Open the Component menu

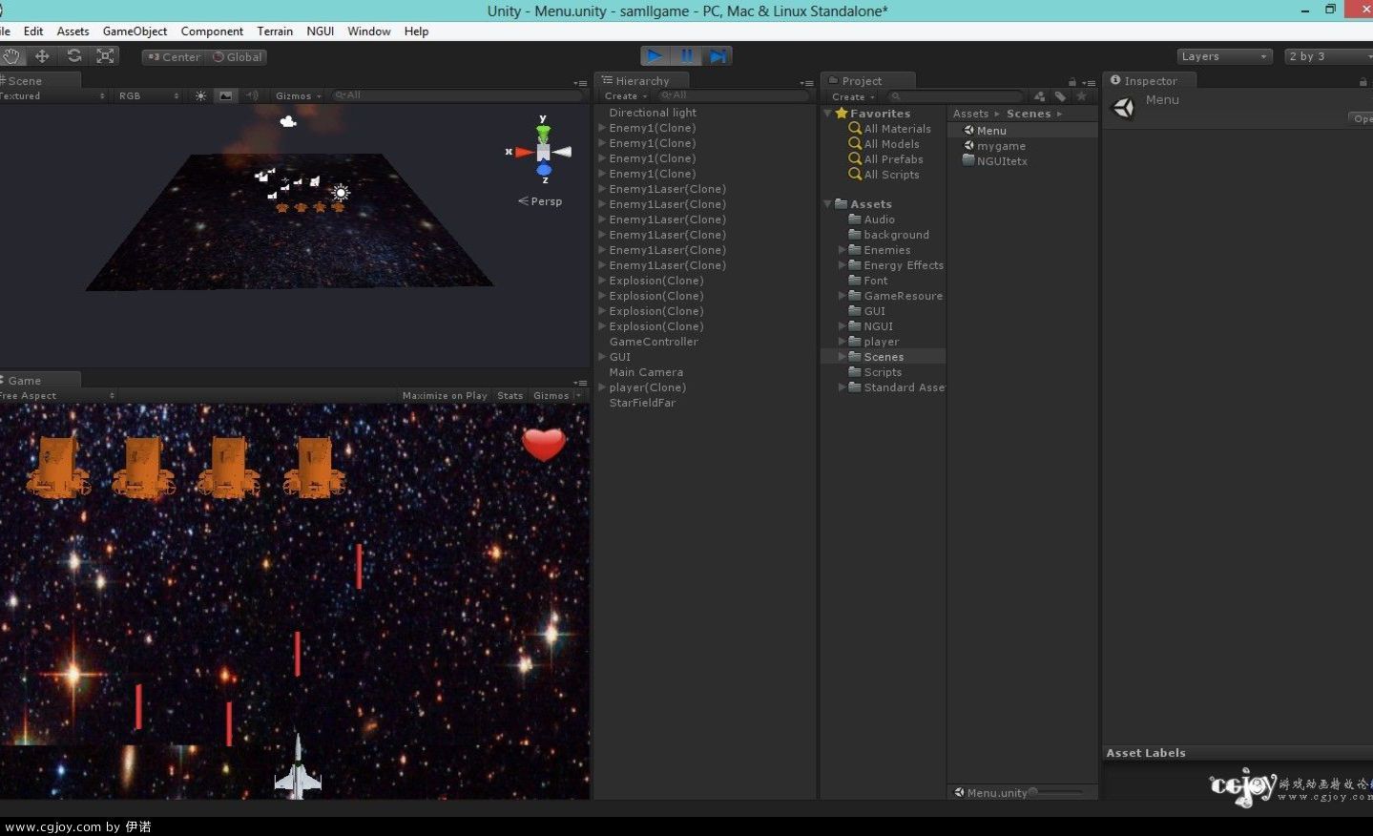212,31
